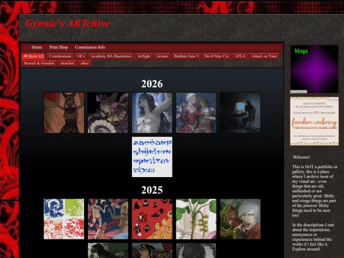Filter gallery by Arcane
The height and width of the screenshot is (258, 344).
point(162,56)
